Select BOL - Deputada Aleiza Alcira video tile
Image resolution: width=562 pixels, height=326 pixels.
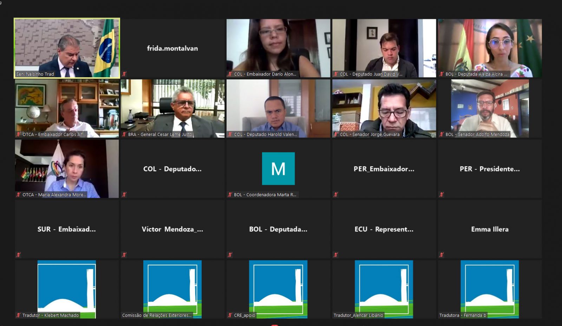coord(490,48)
